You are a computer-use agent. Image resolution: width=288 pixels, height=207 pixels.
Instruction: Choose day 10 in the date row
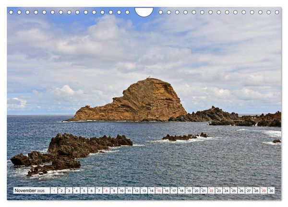pos(121,191)
